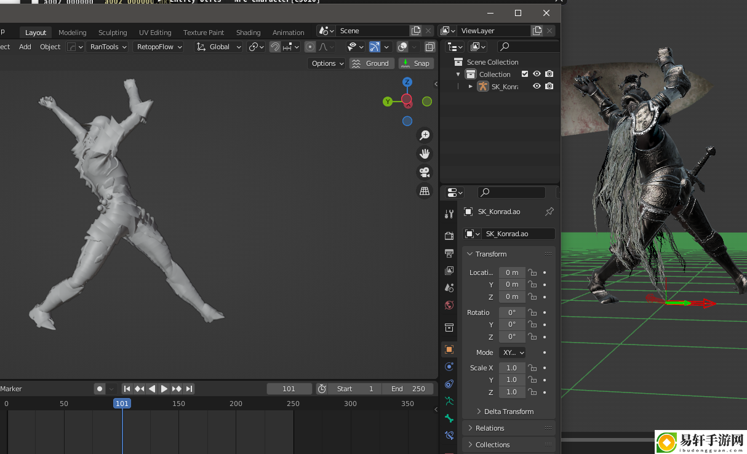
Task: Toggle Rotation X lock
Action: tap(533, 313)
